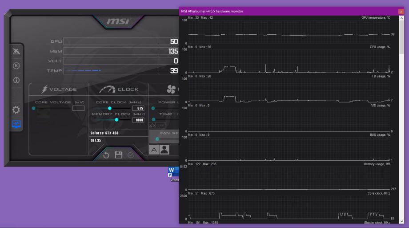Click the Memory usage graph label
The width and height of the screenshot is (409, 228).
point(377,164)
